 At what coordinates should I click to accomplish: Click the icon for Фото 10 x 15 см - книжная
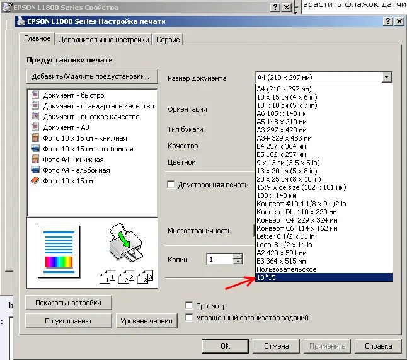(35, 137)
